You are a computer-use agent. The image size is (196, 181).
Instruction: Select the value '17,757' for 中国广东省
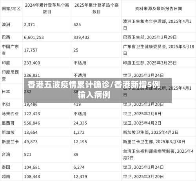pyautogui.click(x=31, y=50)
